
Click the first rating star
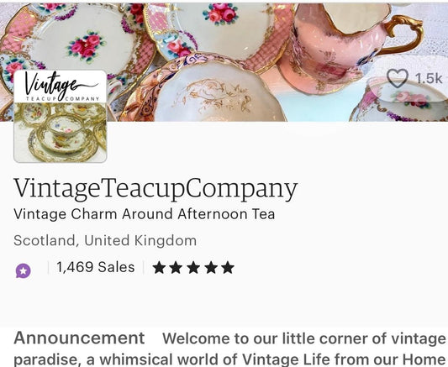click(x=159, y=267)
